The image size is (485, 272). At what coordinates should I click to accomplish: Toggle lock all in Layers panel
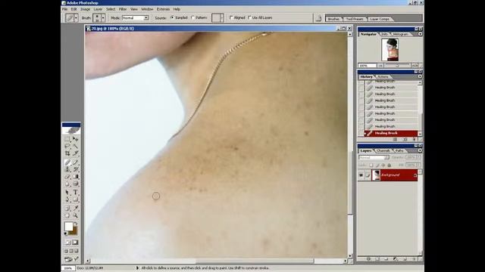click(389, 165)
